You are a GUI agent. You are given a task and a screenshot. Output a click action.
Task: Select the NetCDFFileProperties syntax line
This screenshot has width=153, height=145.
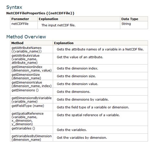point(40,13)
